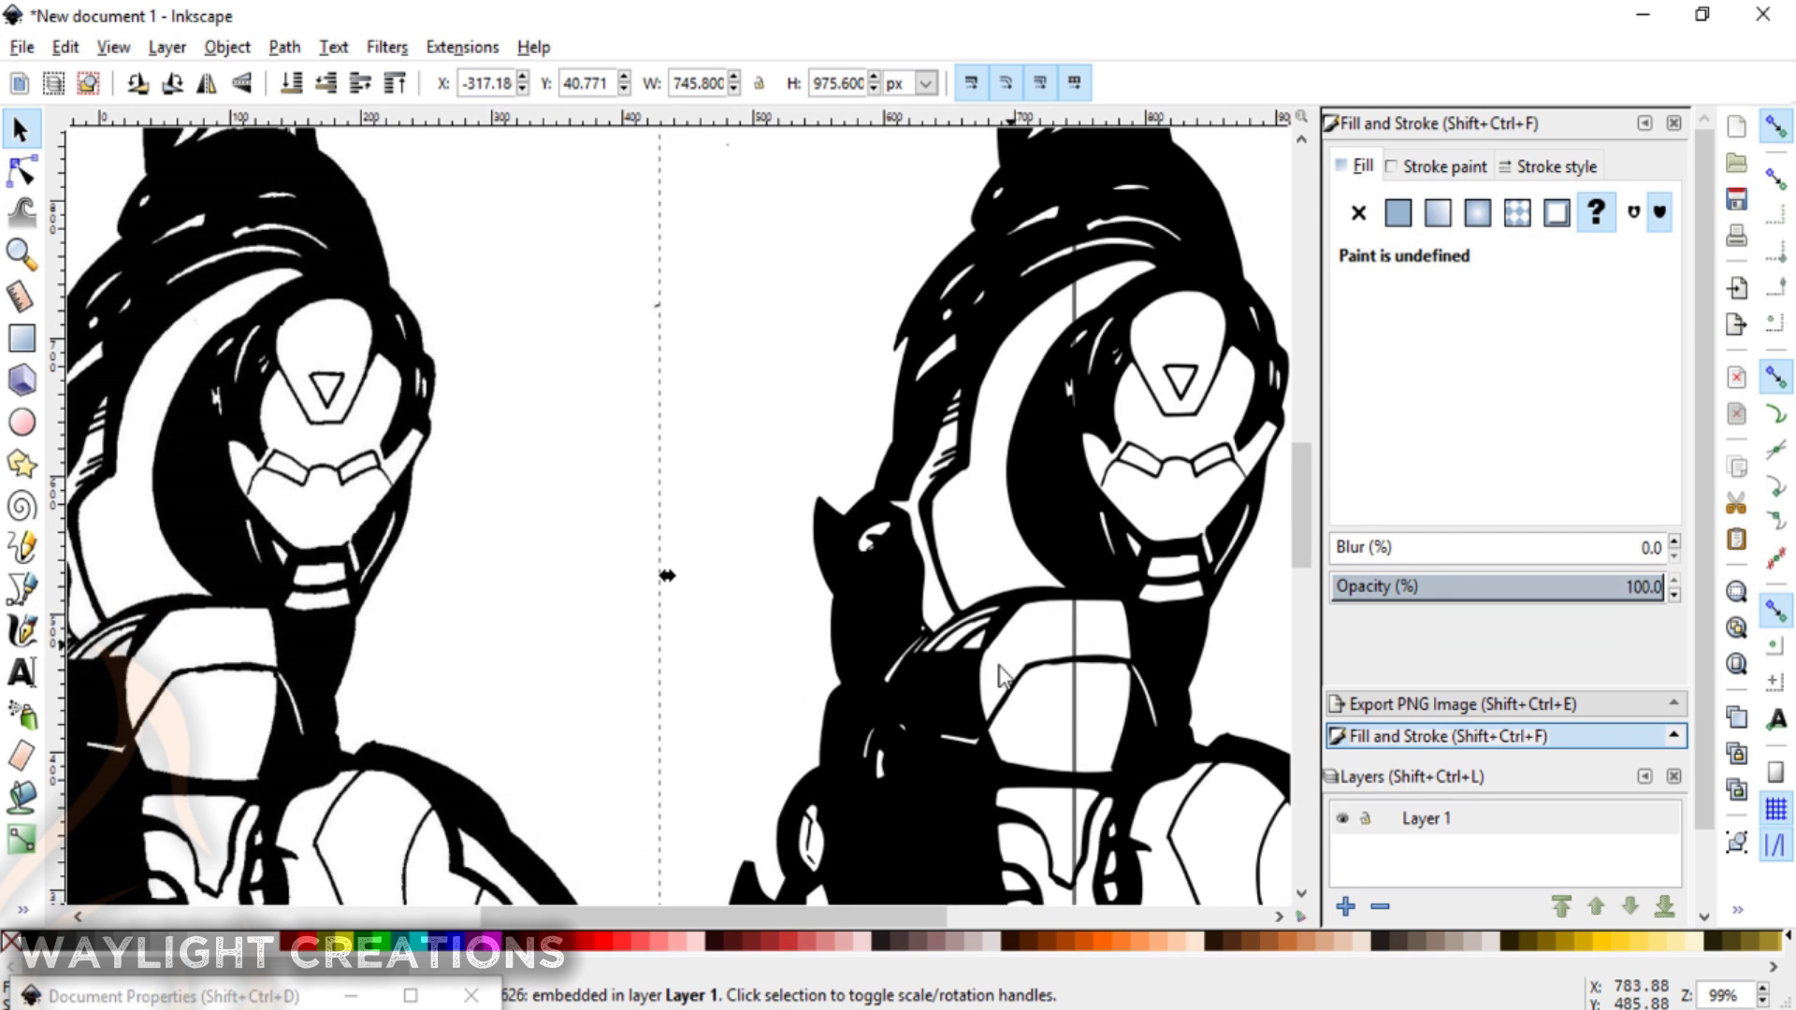1796x1010 pixels.
Task: Select the Star polygon tool
Action: click(x=21, y=464)
